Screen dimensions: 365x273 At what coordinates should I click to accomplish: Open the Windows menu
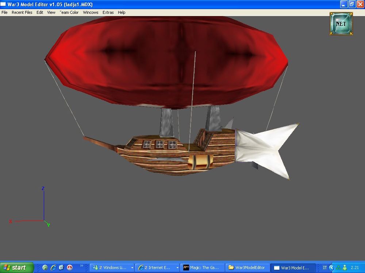[91, 12]
